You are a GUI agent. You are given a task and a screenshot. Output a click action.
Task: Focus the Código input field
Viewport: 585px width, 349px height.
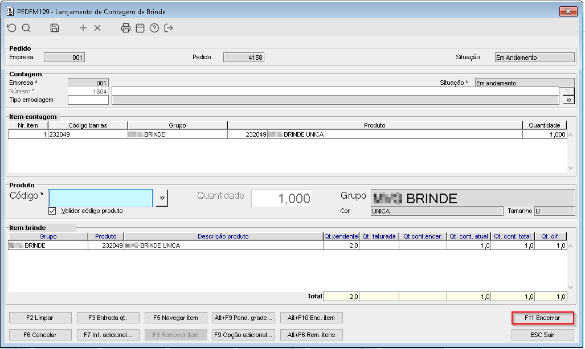pyautogui.click(x=100, y=198)
